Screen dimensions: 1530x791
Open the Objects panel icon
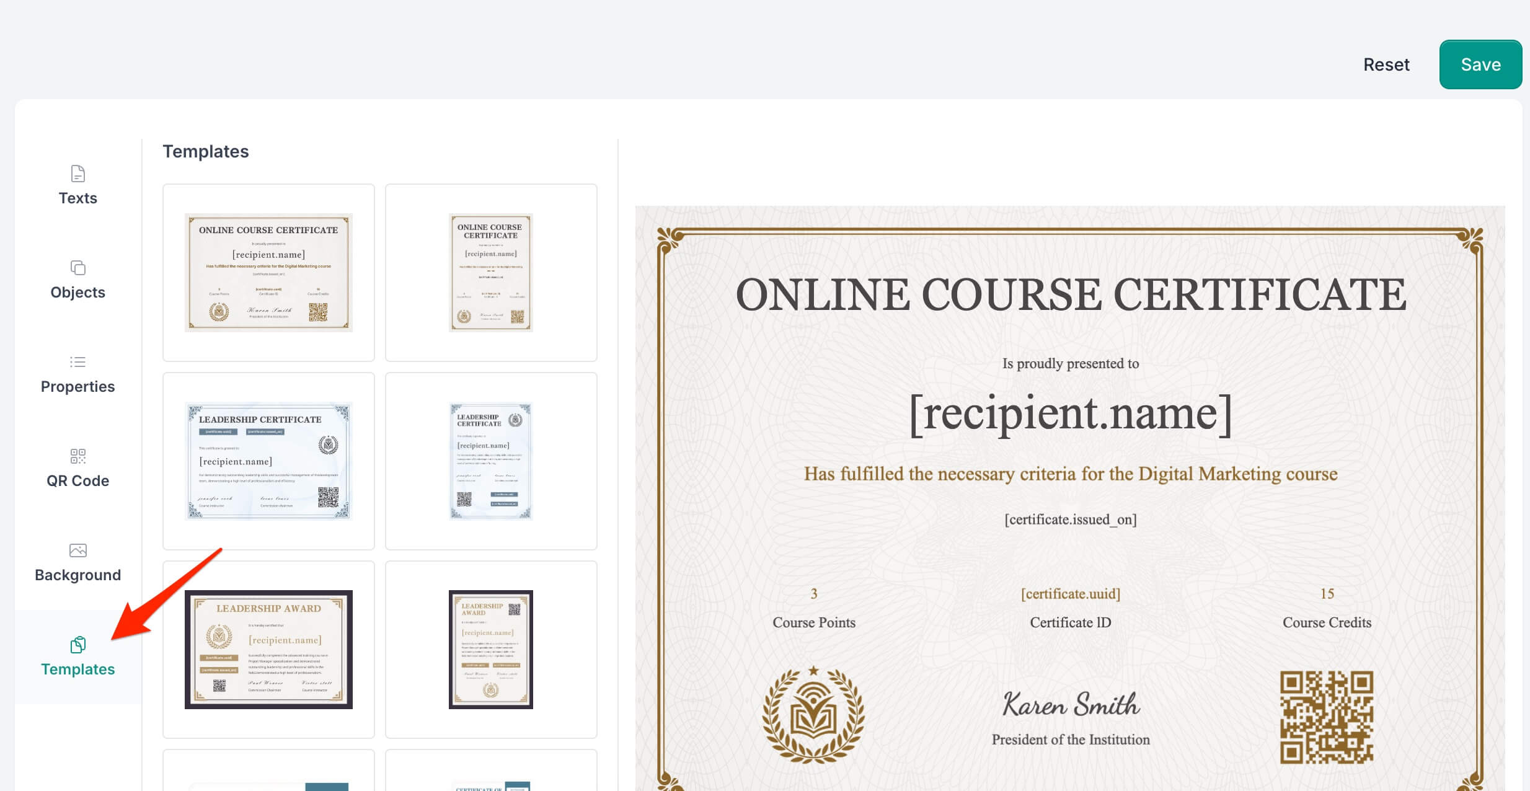[78, 268]
